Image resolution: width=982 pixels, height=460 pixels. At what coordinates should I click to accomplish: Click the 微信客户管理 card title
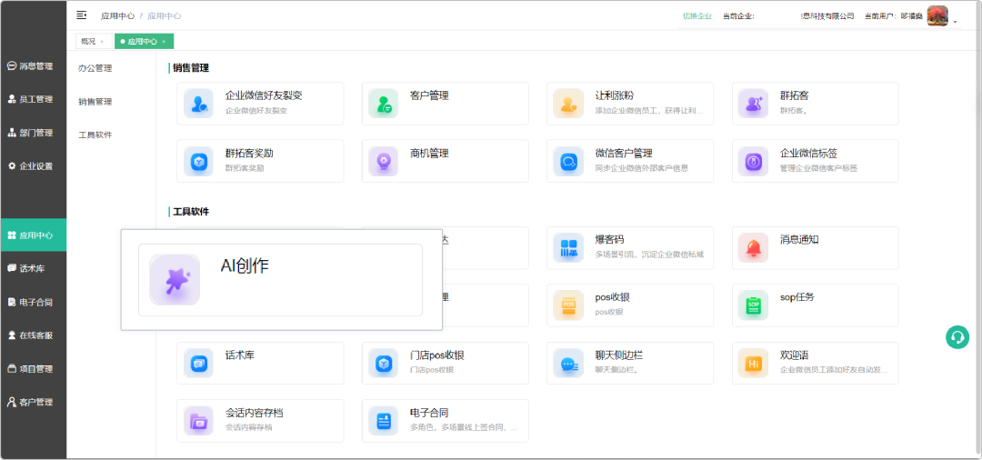click(x=624, y=154)
